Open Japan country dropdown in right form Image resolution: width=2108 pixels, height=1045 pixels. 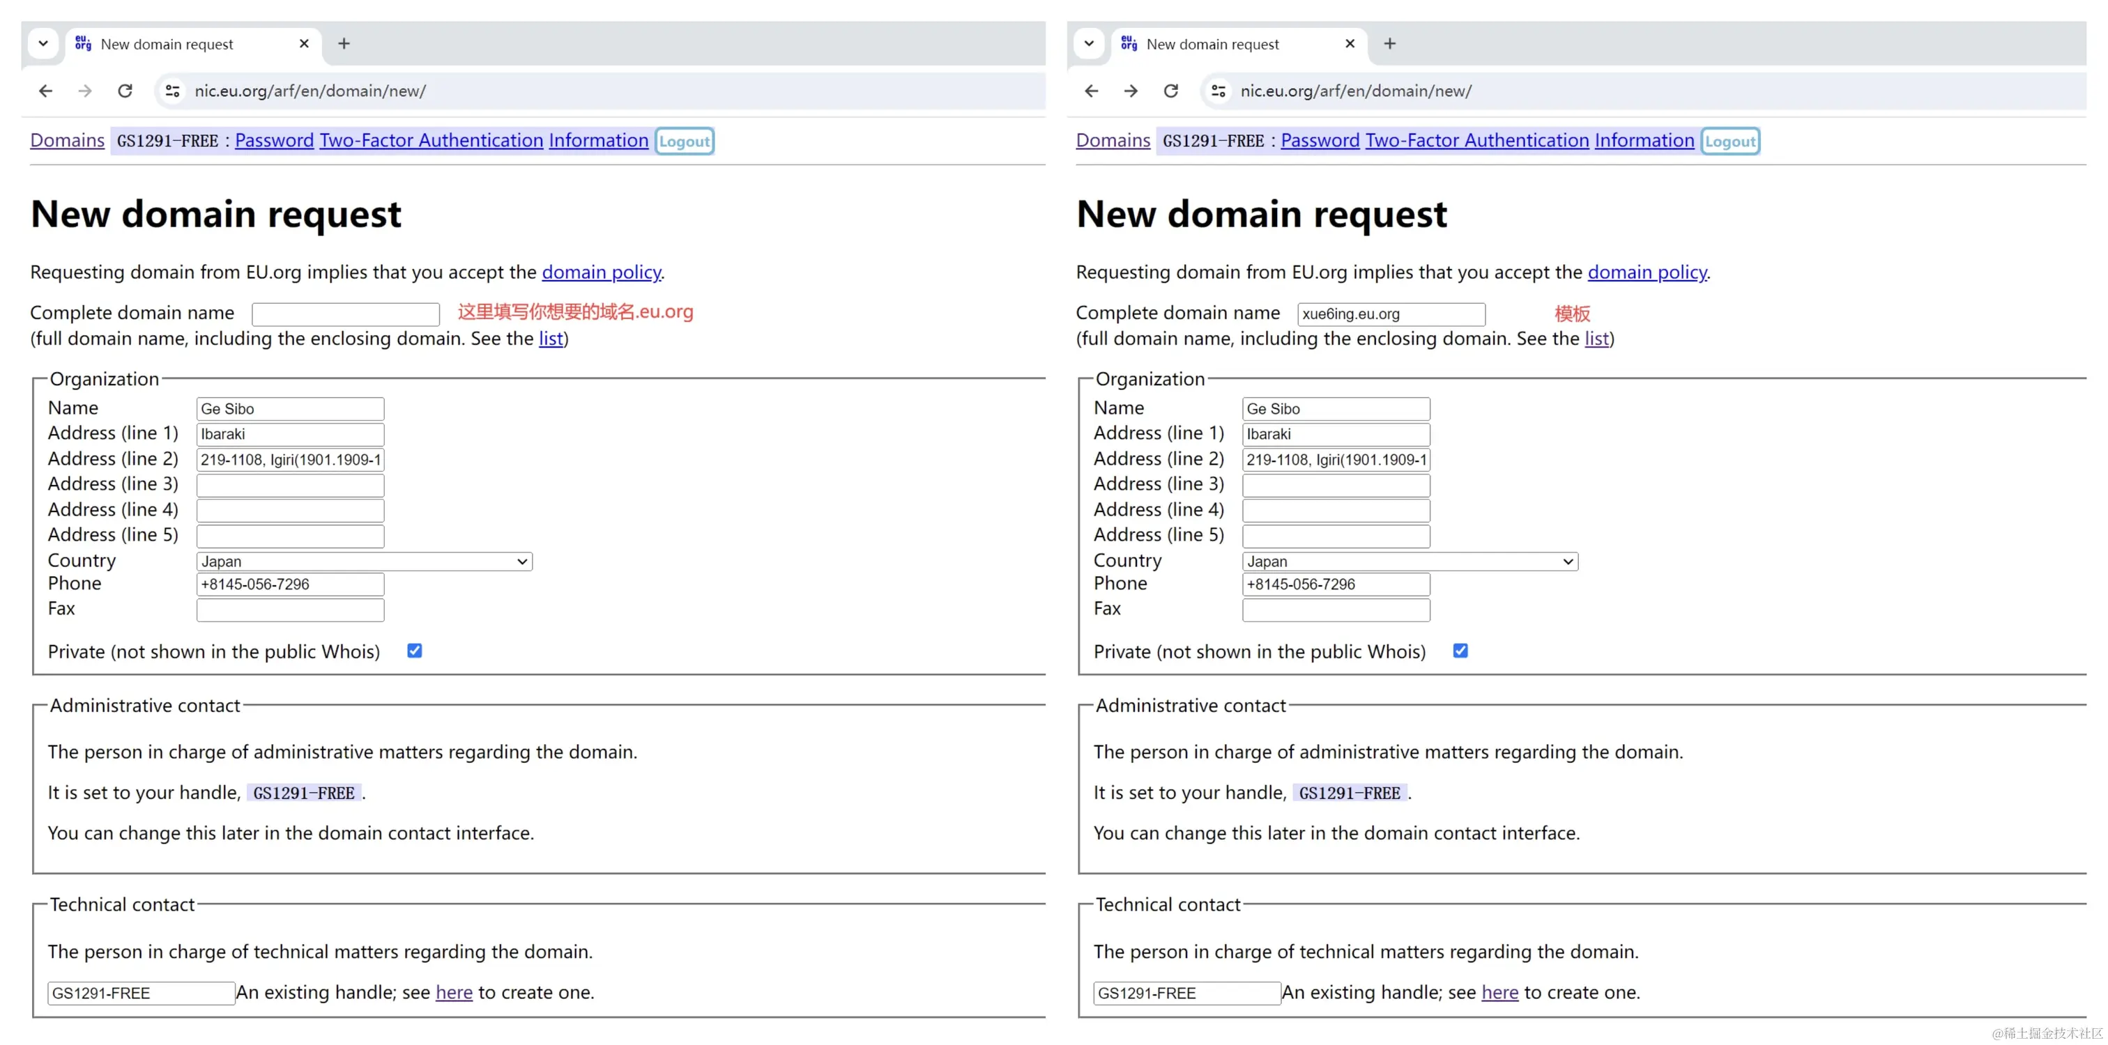click(1410, 562)
